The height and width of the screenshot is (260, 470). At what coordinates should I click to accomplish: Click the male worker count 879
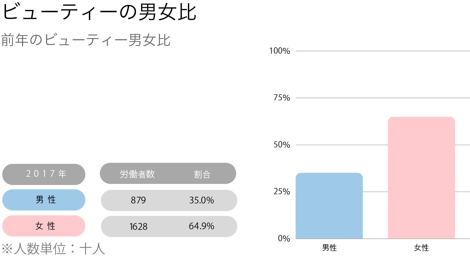coord(138,200)
